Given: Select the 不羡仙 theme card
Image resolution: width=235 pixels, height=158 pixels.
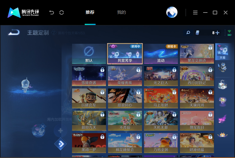Looking at the screenshot, I should tap(125, 121).
